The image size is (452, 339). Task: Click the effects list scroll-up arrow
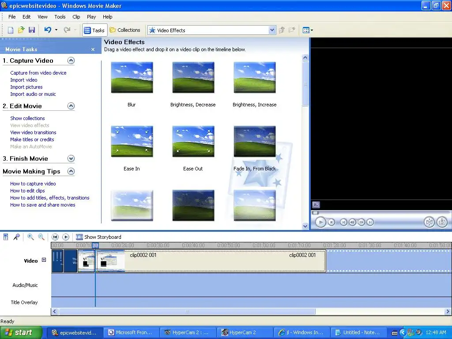[305, 58]
